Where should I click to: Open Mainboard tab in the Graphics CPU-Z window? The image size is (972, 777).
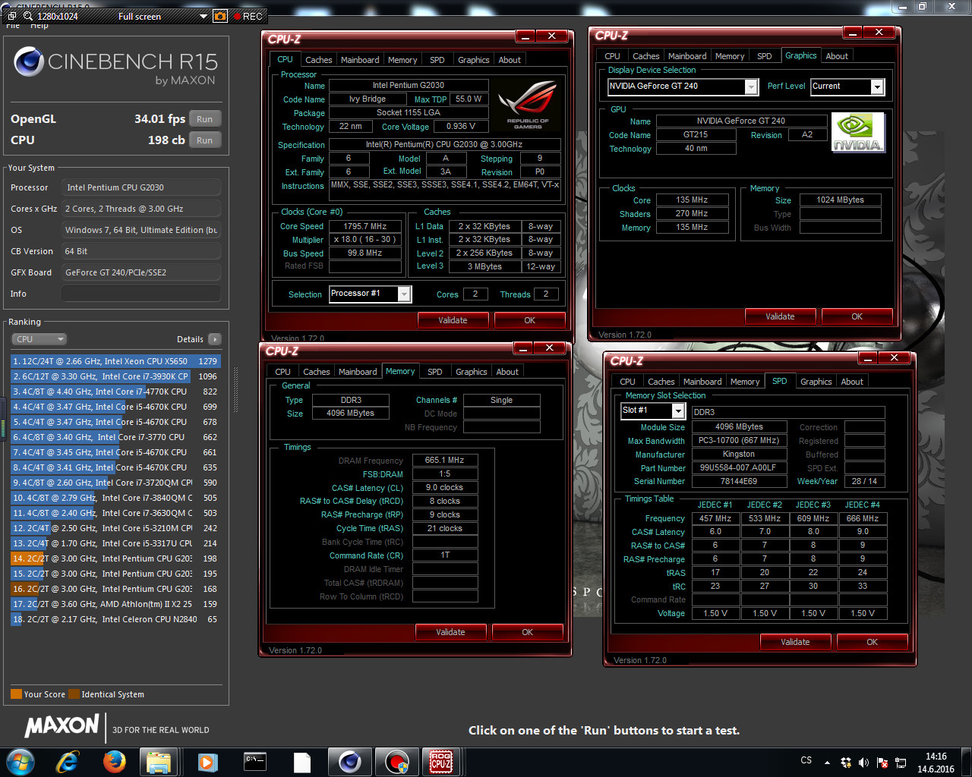687,56
